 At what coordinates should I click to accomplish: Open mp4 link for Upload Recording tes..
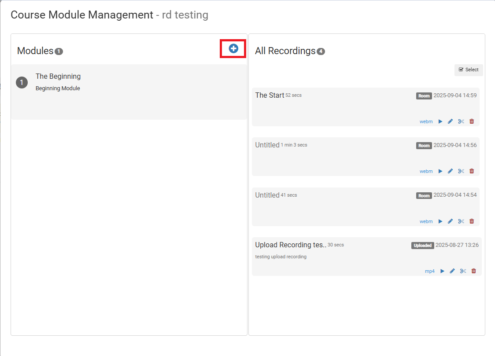point(430,271)
